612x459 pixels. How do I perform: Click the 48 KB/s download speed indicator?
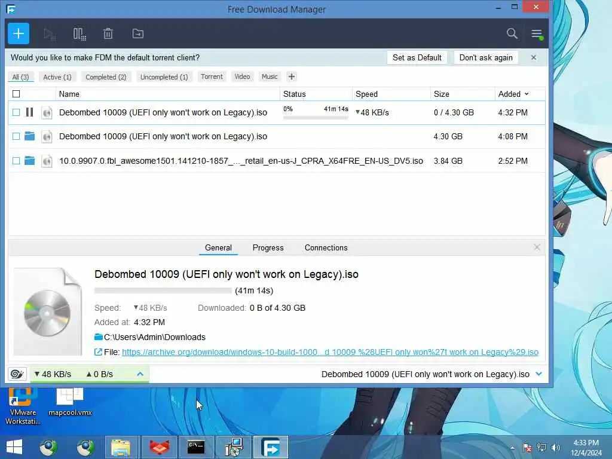(53, 374)
